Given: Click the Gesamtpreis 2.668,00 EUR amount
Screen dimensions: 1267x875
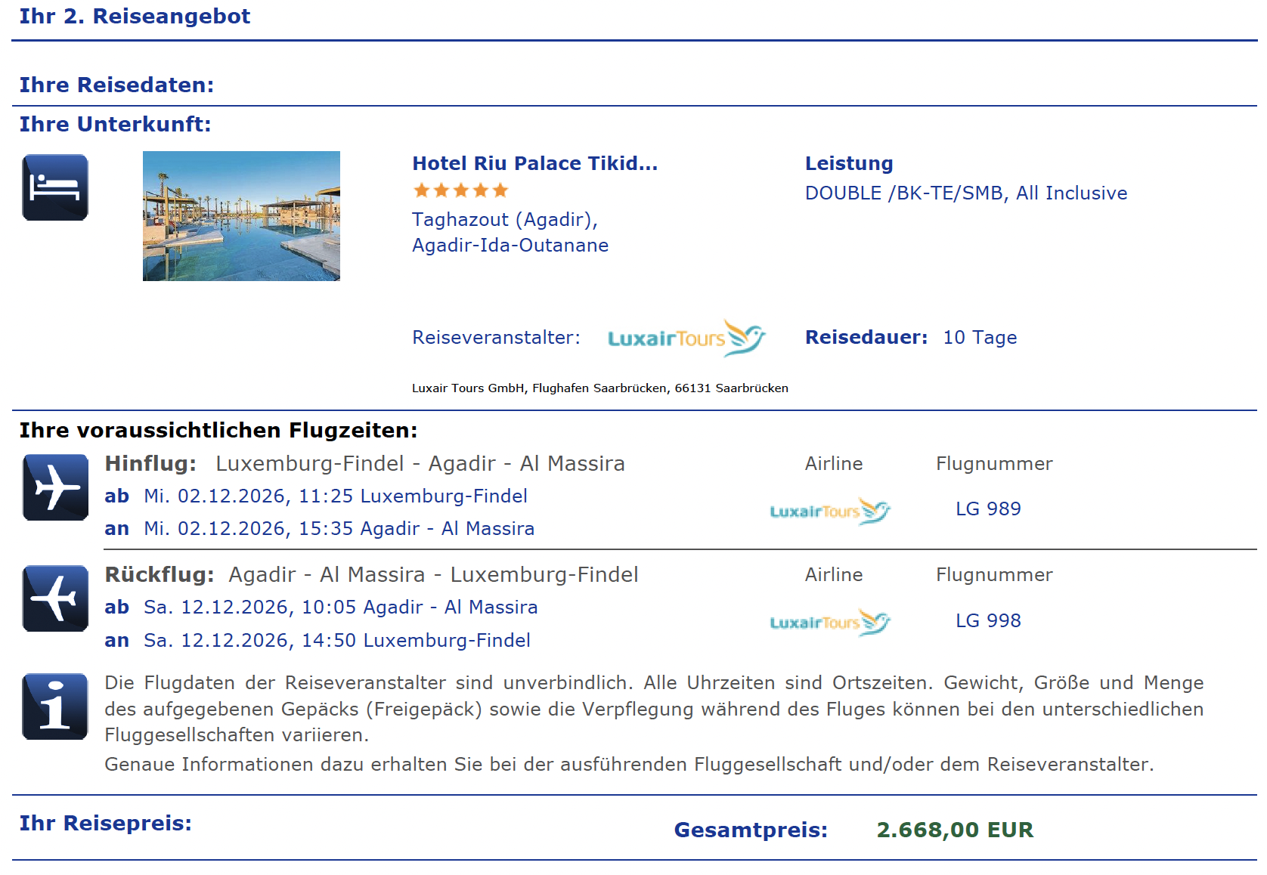Looking at the screenshot, I should tap(955, 830).
